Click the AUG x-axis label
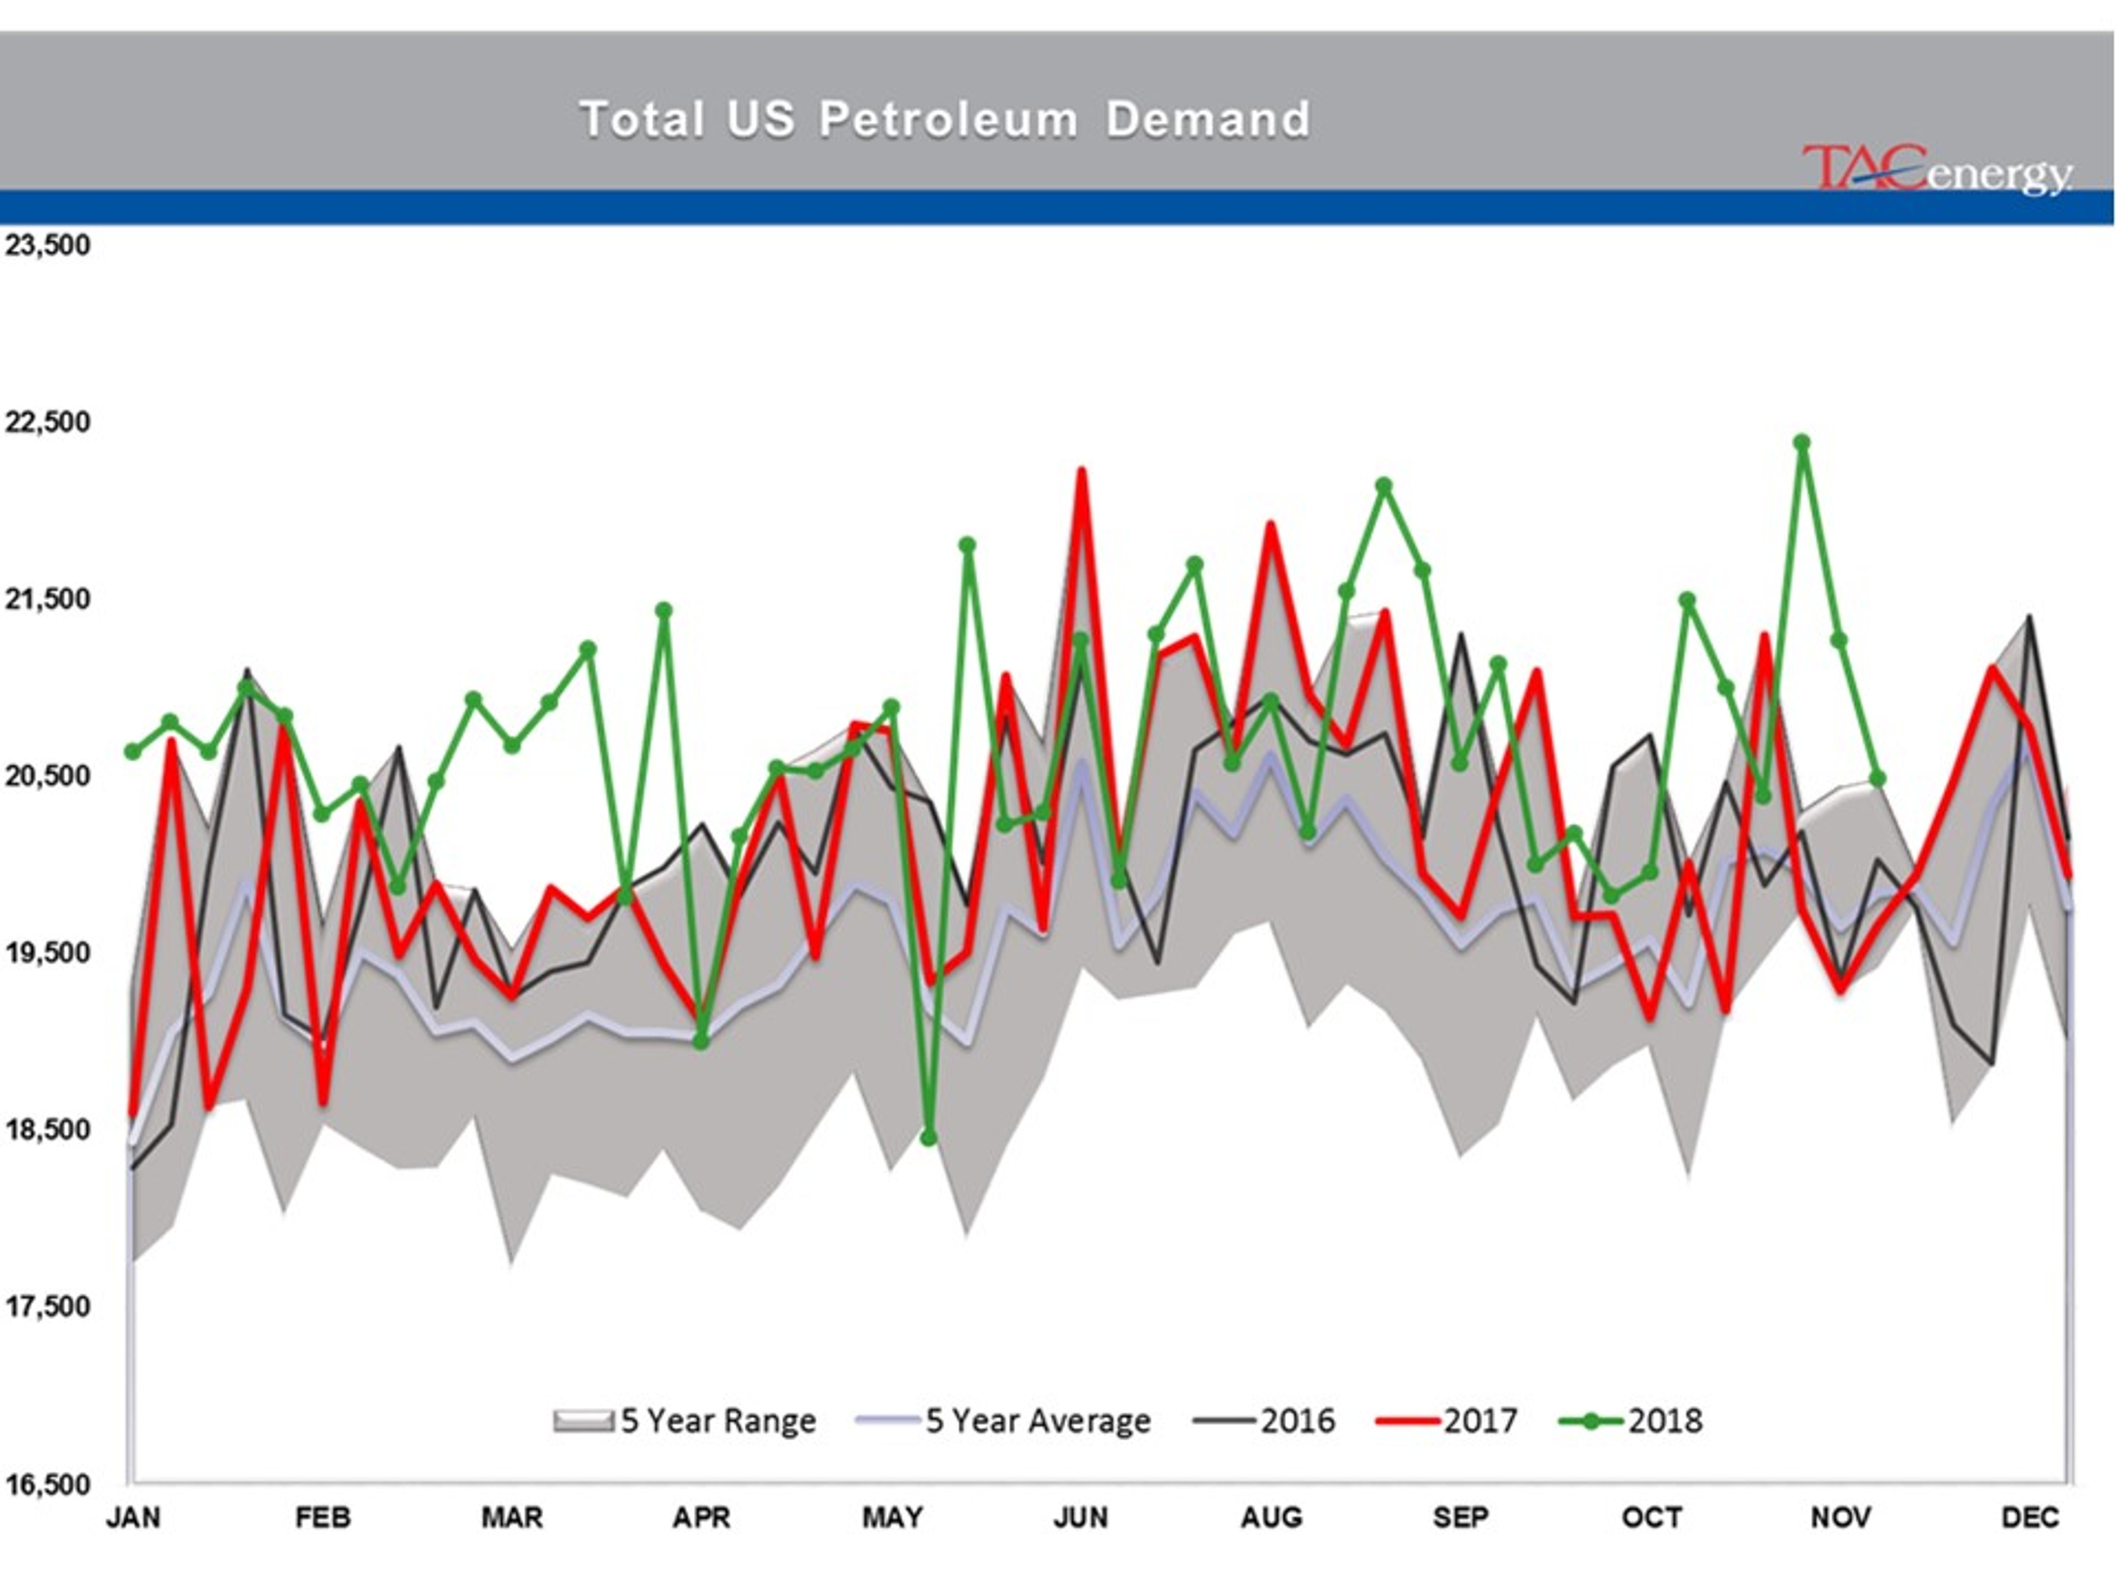This screenshot has height=1587, width=2116. [1271, 1518]
